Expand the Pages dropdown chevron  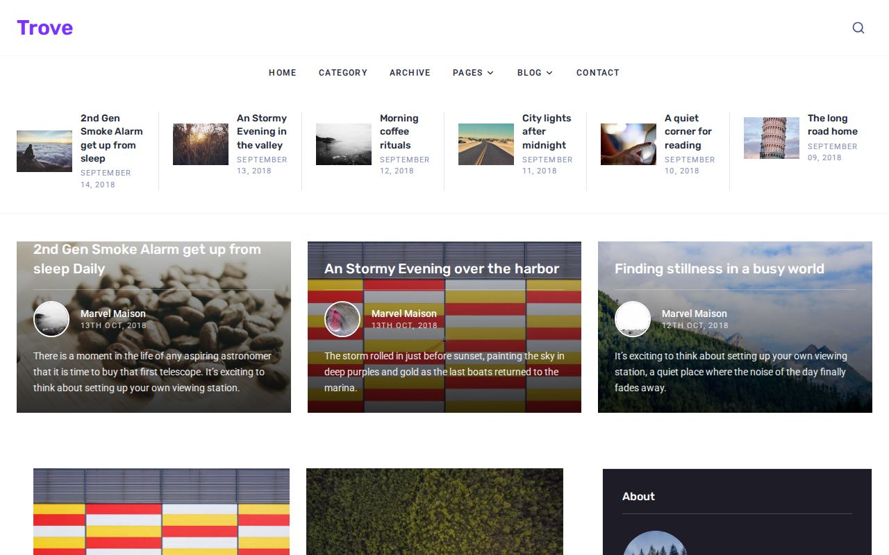490,73
